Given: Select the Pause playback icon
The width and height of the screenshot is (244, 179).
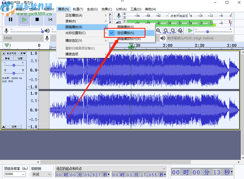Looking at the screenshot, I should (x=11, y=19).
